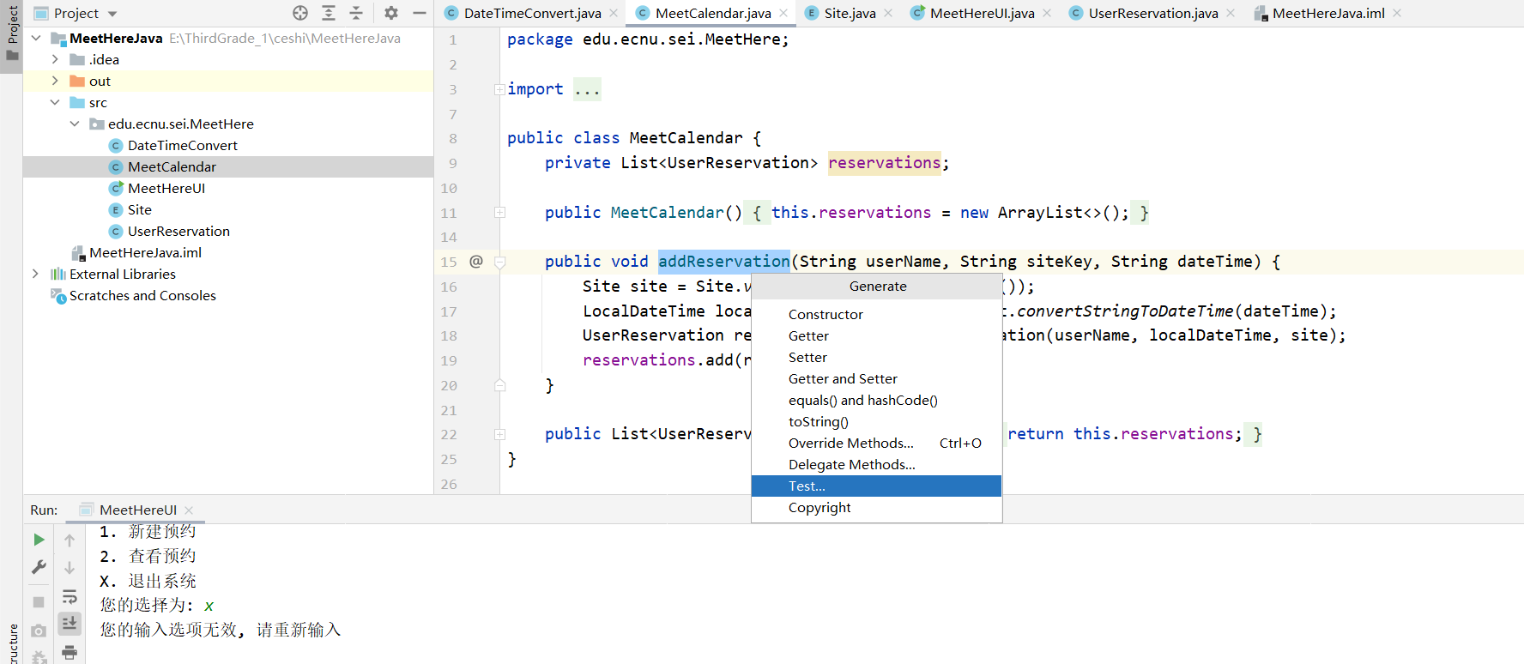
Task: Toggle scroll to end in Run console
Action: pos(70,624)
